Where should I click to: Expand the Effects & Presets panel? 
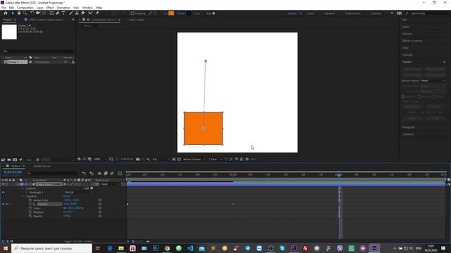(x=412, y=41)
